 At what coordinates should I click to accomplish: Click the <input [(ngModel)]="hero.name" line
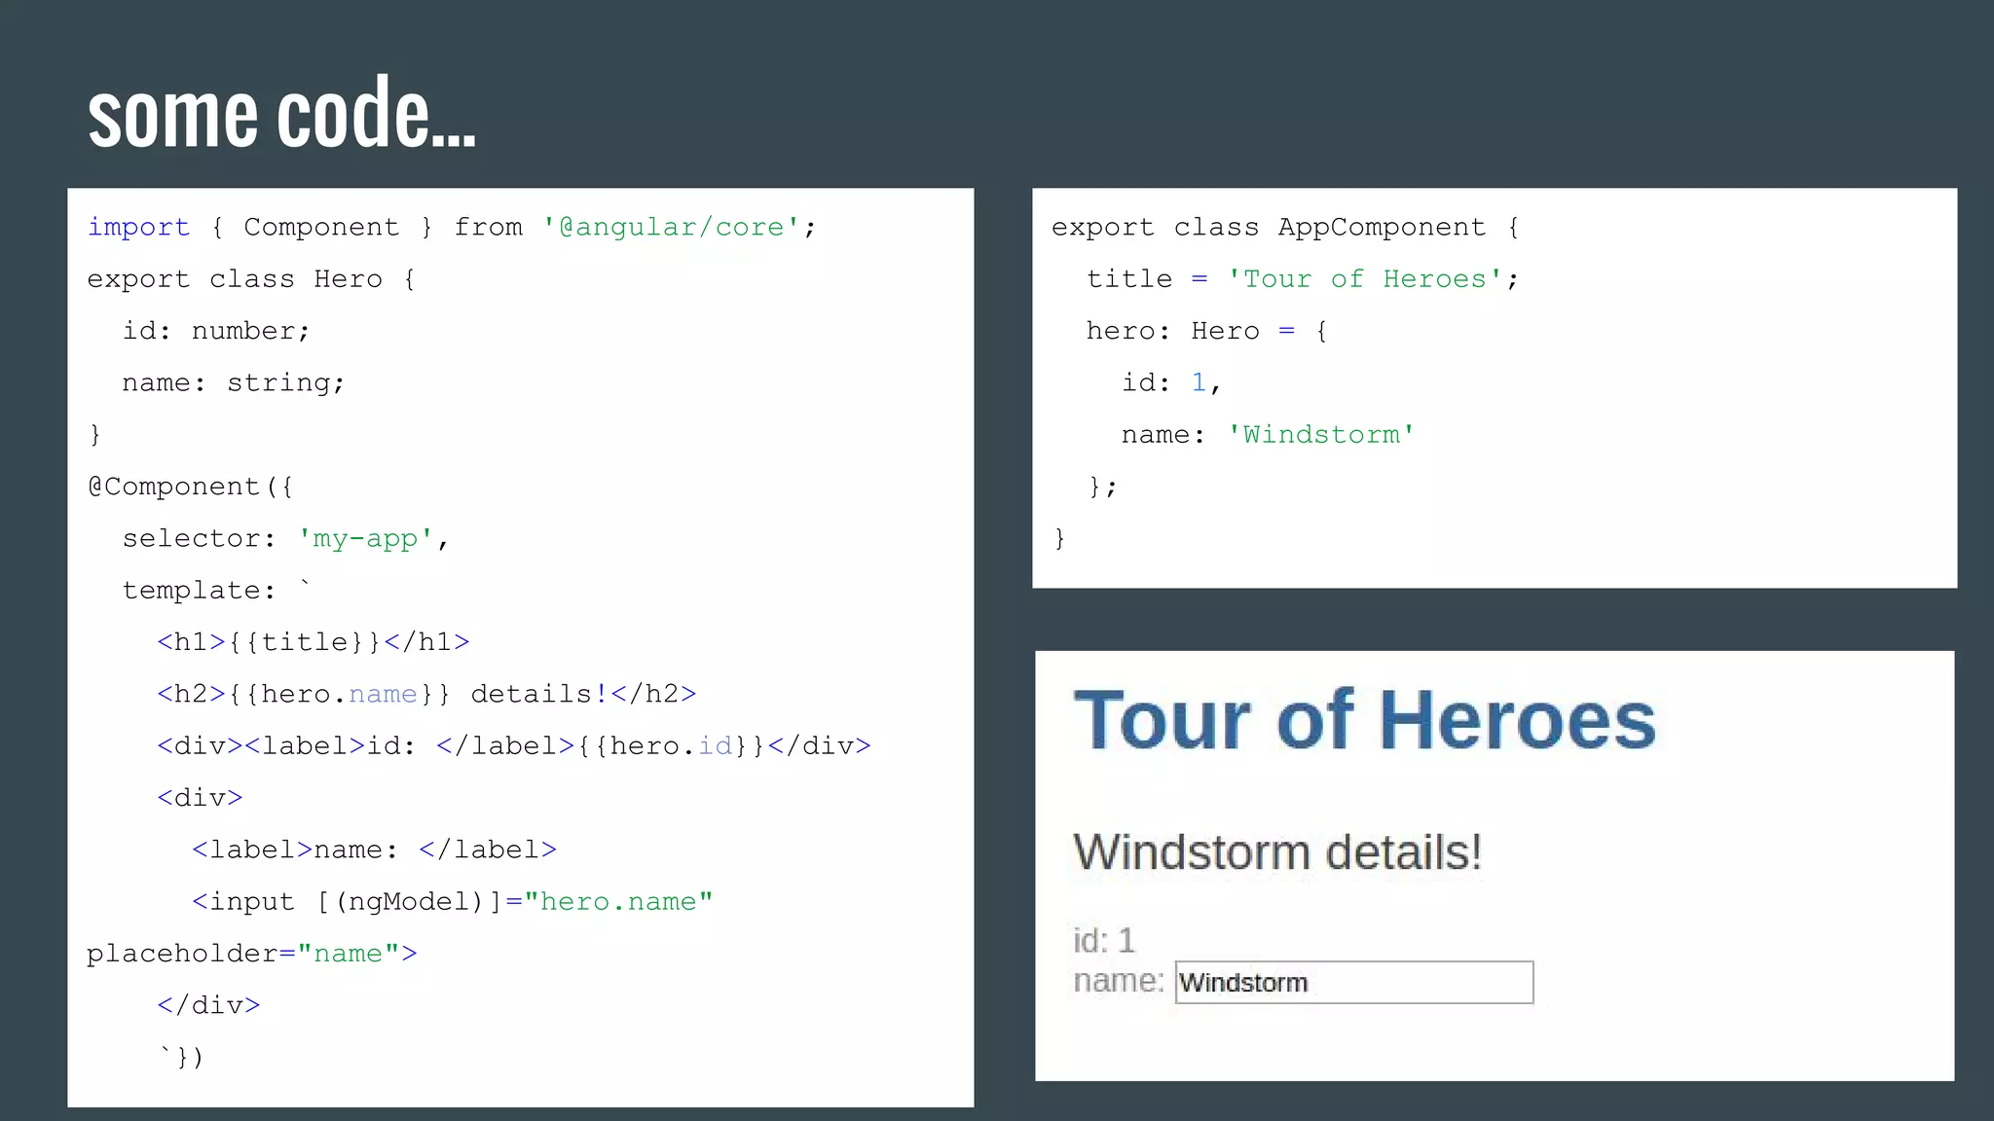(x=453, y=902)
